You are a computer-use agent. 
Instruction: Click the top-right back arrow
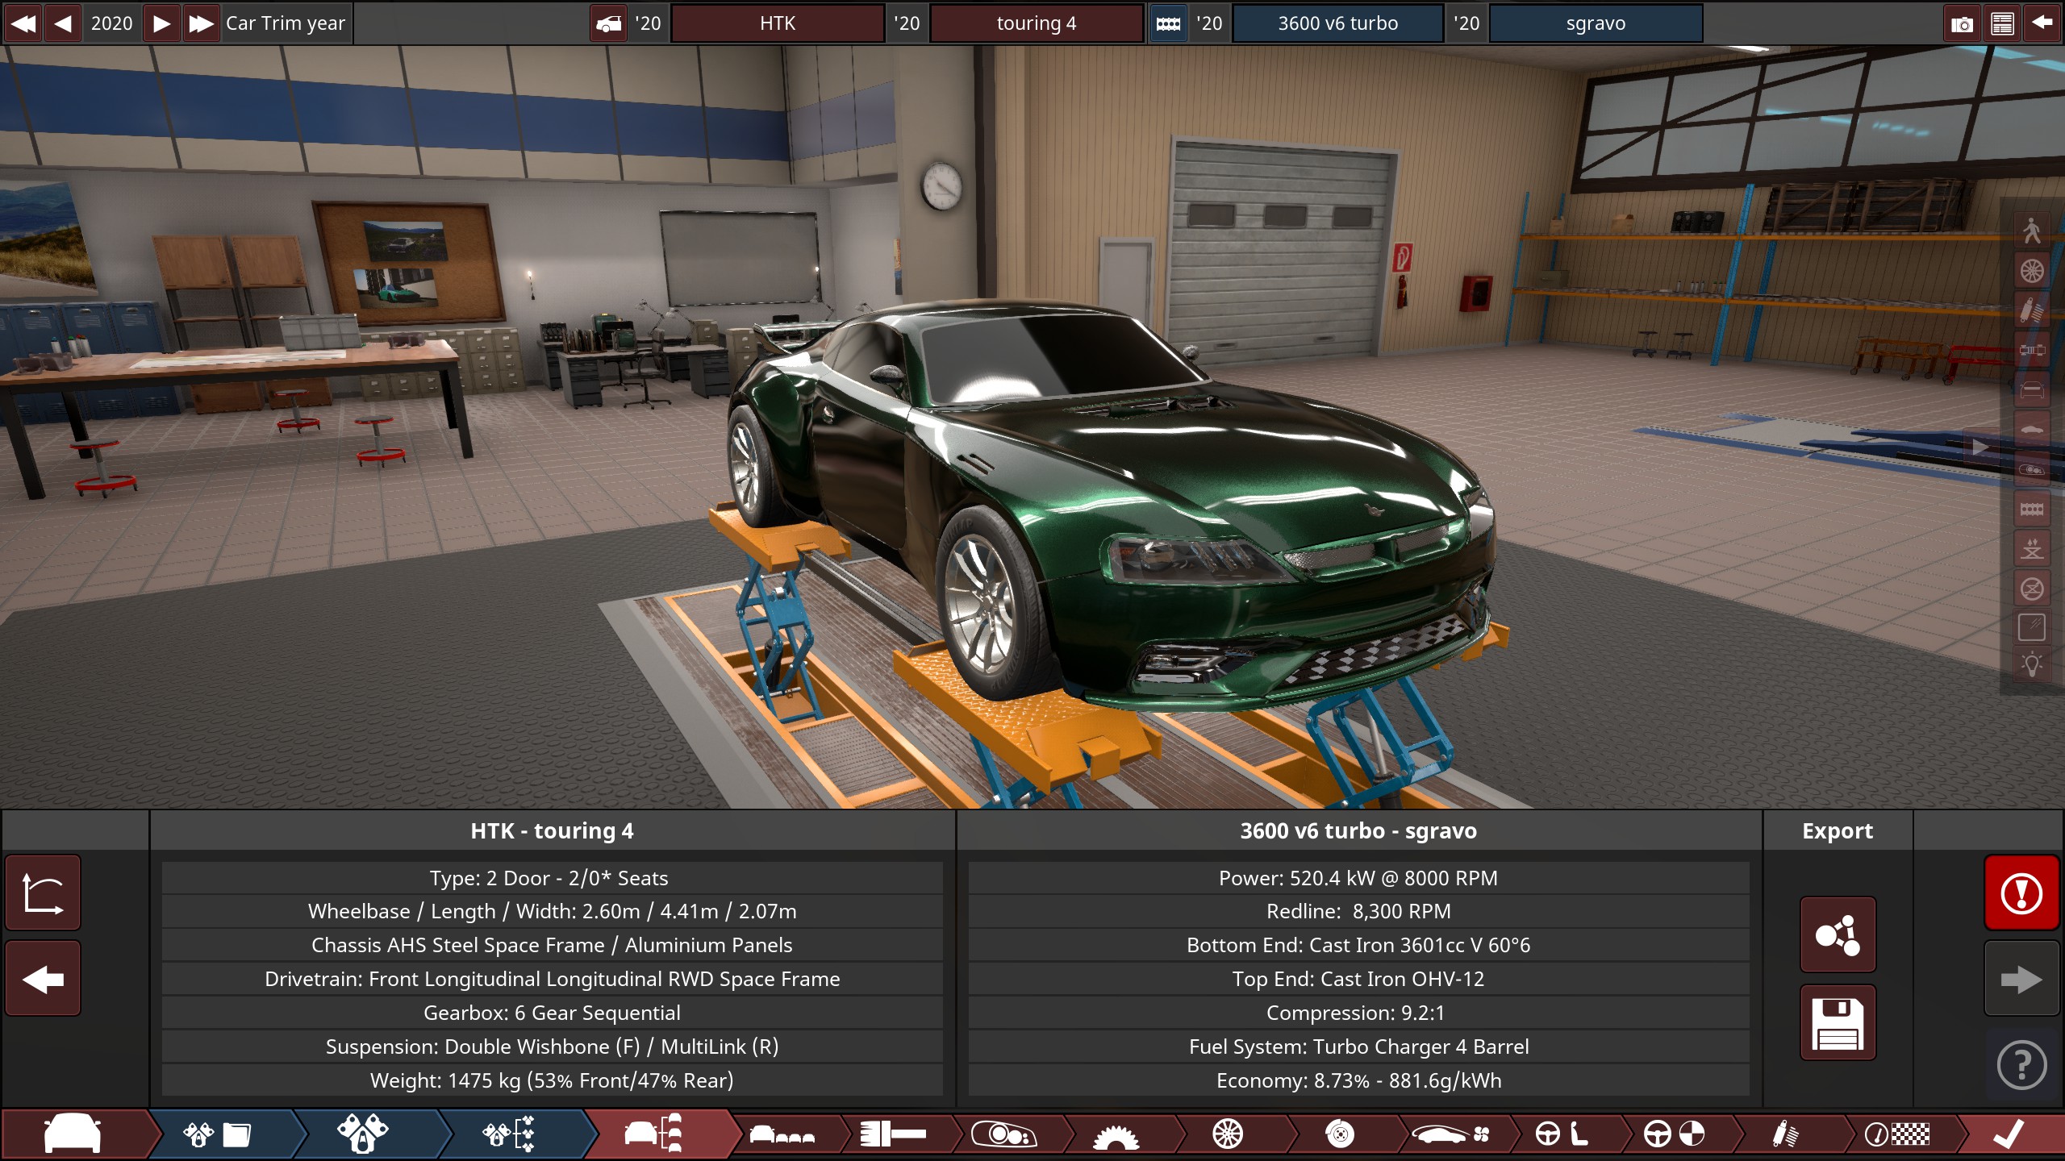click(2042, 23)
